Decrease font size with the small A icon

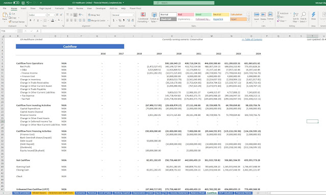61,15
